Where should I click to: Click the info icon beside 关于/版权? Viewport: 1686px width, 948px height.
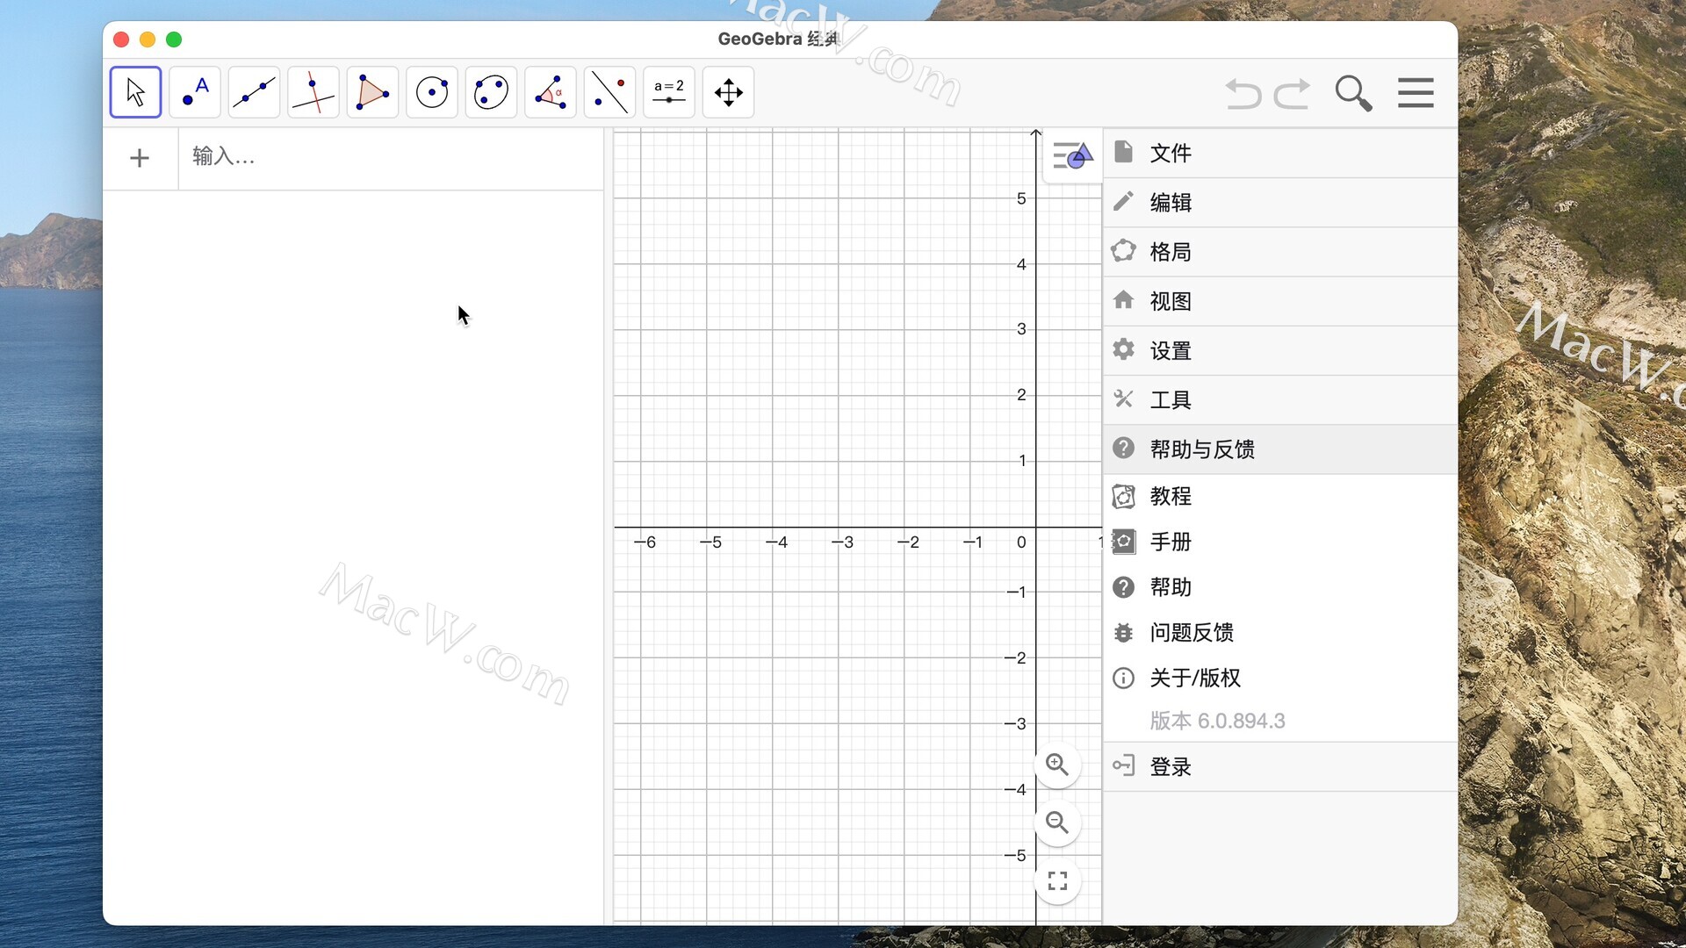click(x=1123, y=678)
